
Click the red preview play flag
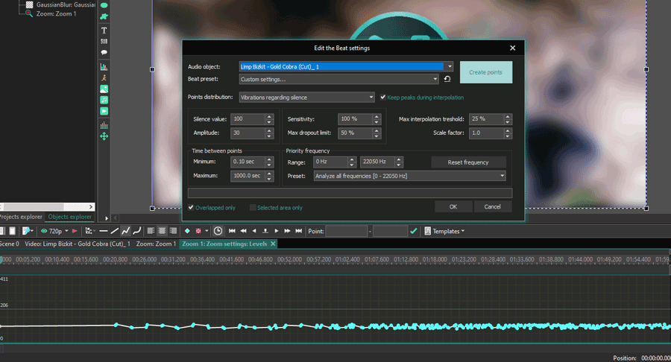tap(75, 231)
